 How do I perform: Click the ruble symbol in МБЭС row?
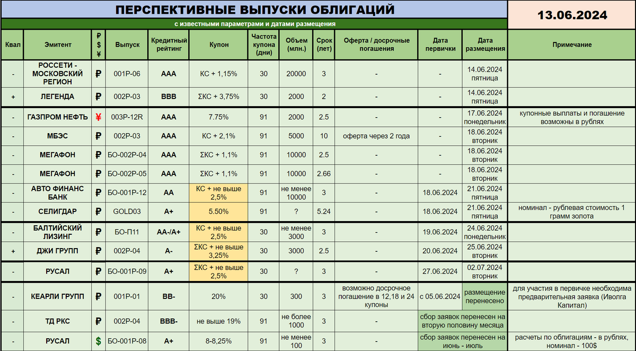point(98,136)
